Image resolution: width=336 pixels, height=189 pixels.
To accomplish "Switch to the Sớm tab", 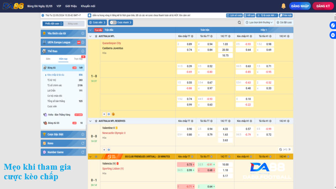I will [48, 59].
